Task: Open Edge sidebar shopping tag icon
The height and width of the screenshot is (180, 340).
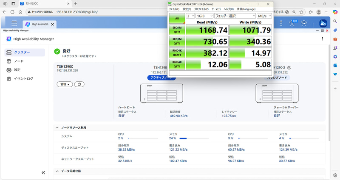Action: pos(335,30)
